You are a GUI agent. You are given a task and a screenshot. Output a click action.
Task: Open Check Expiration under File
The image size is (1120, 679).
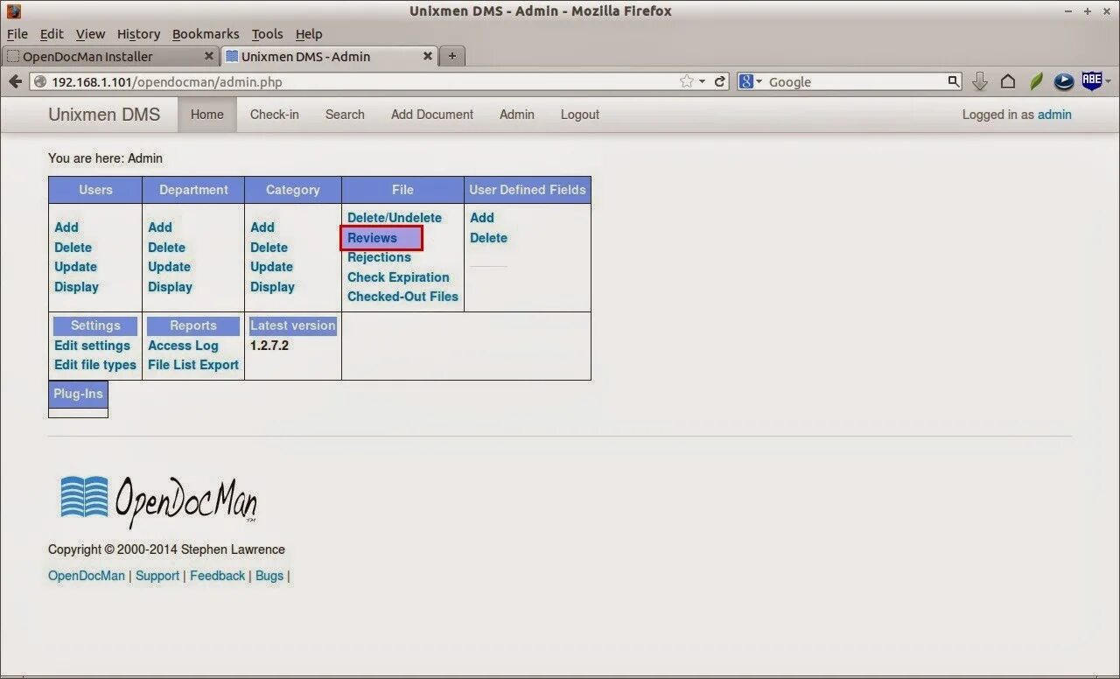coord(398,277)
